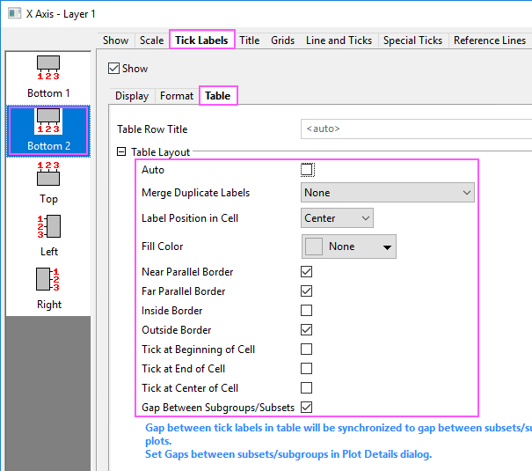Collapse the Table Layout section
The height and width of the screenshot is (471, 532).
coord(121,151)
